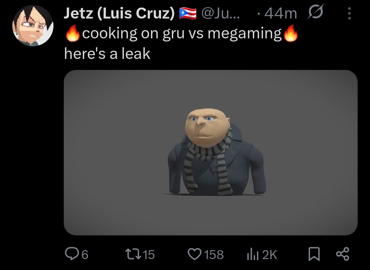Tap the Grok slashed-circle icon
This screenshot has height=270, width=370.
pos(316,12)
